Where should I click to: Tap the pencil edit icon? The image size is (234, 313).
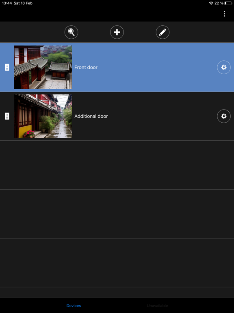click(x=162, y=32)
